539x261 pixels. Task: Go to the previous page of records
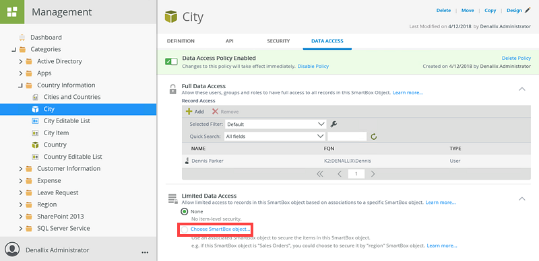(x=340, y=174)
